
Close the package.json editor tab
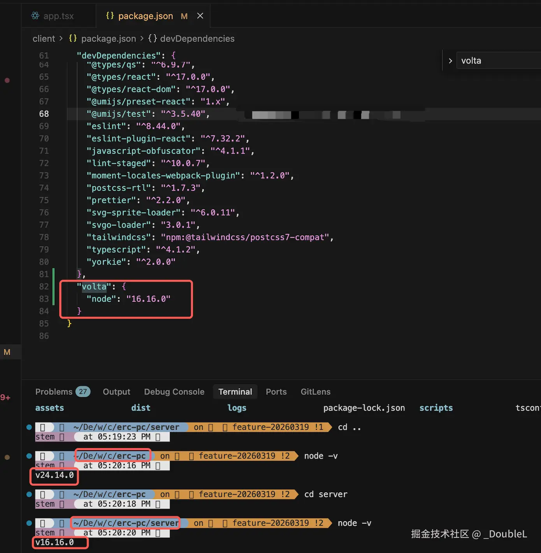click(200, 16)
